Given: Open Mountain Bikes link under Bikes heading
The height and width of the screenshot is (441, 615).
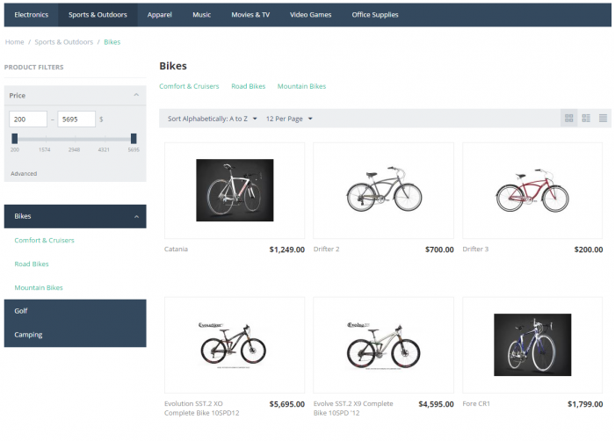Looking at the screenshot, I should coord(301,86).
